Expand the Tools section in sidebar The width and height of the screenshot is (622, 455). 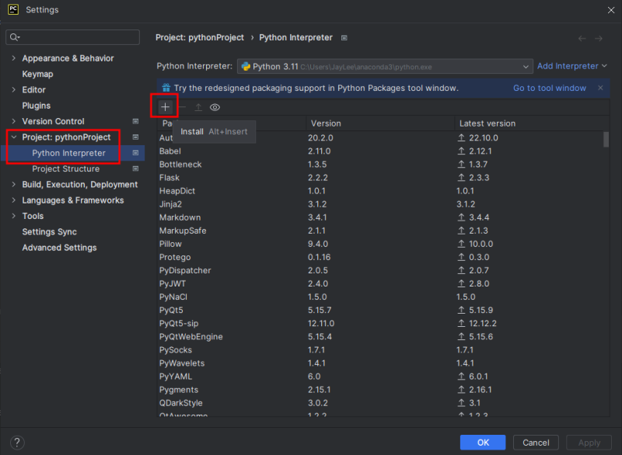click(x=12, y=216)
